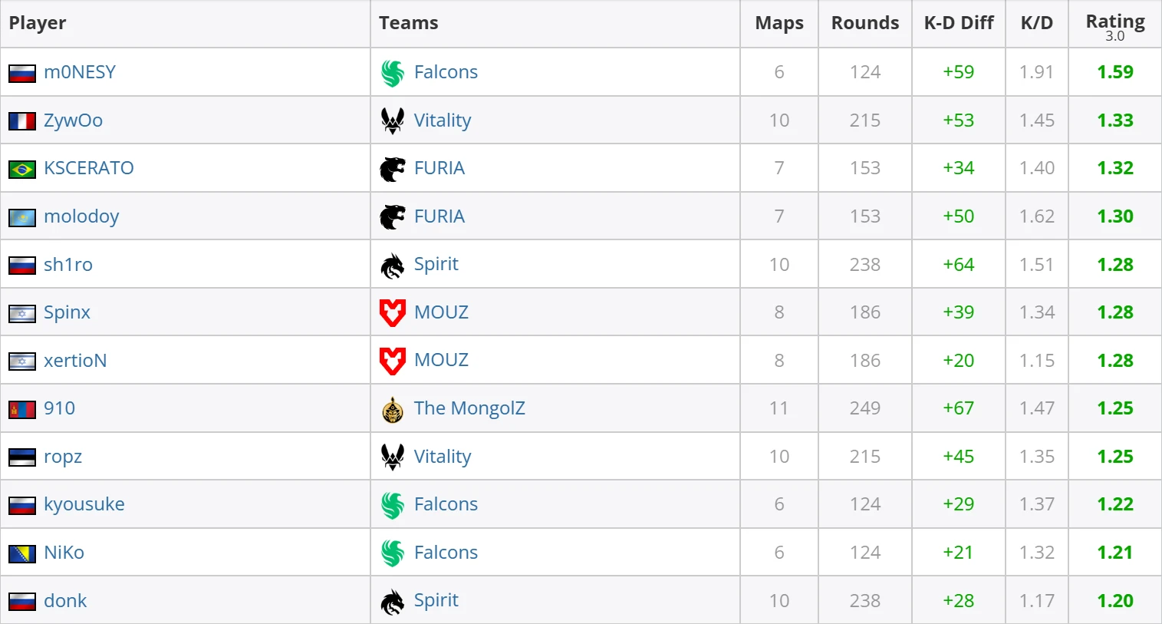Image resolution: width=1162 pixels, height=624 pixels.
Task: Click the Vitality logo next to ZywOo
Action: click(393, 121)
